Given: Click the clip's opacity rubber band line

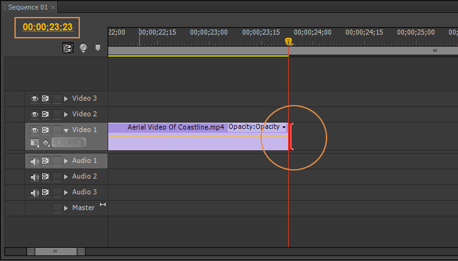Looking at the screenshot, I should point(198,136).
